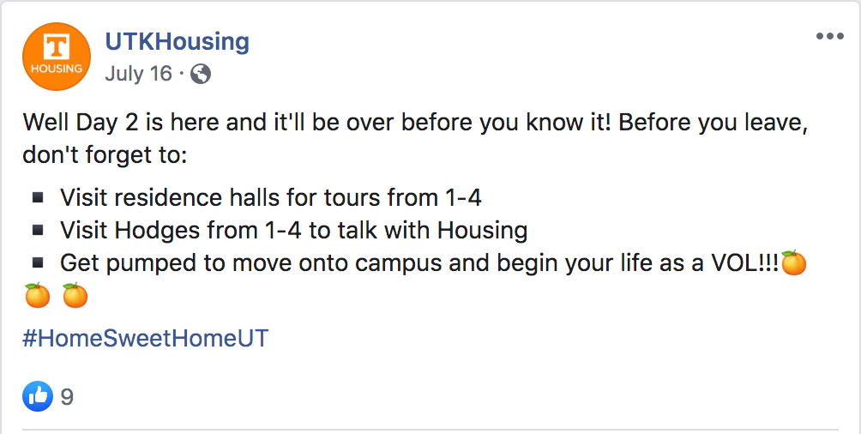Click the "don't forget to:" text line
The image size is (861, 434).
coord(105,156)
